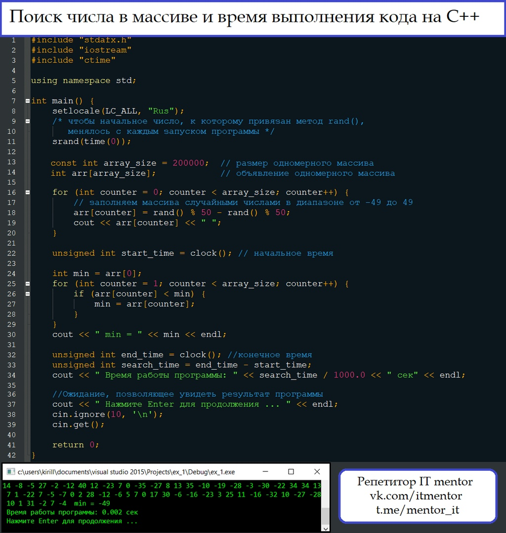Click the console title bar path text
The height and width of the screenshot is (533, 506).
[x=126, y=472]
